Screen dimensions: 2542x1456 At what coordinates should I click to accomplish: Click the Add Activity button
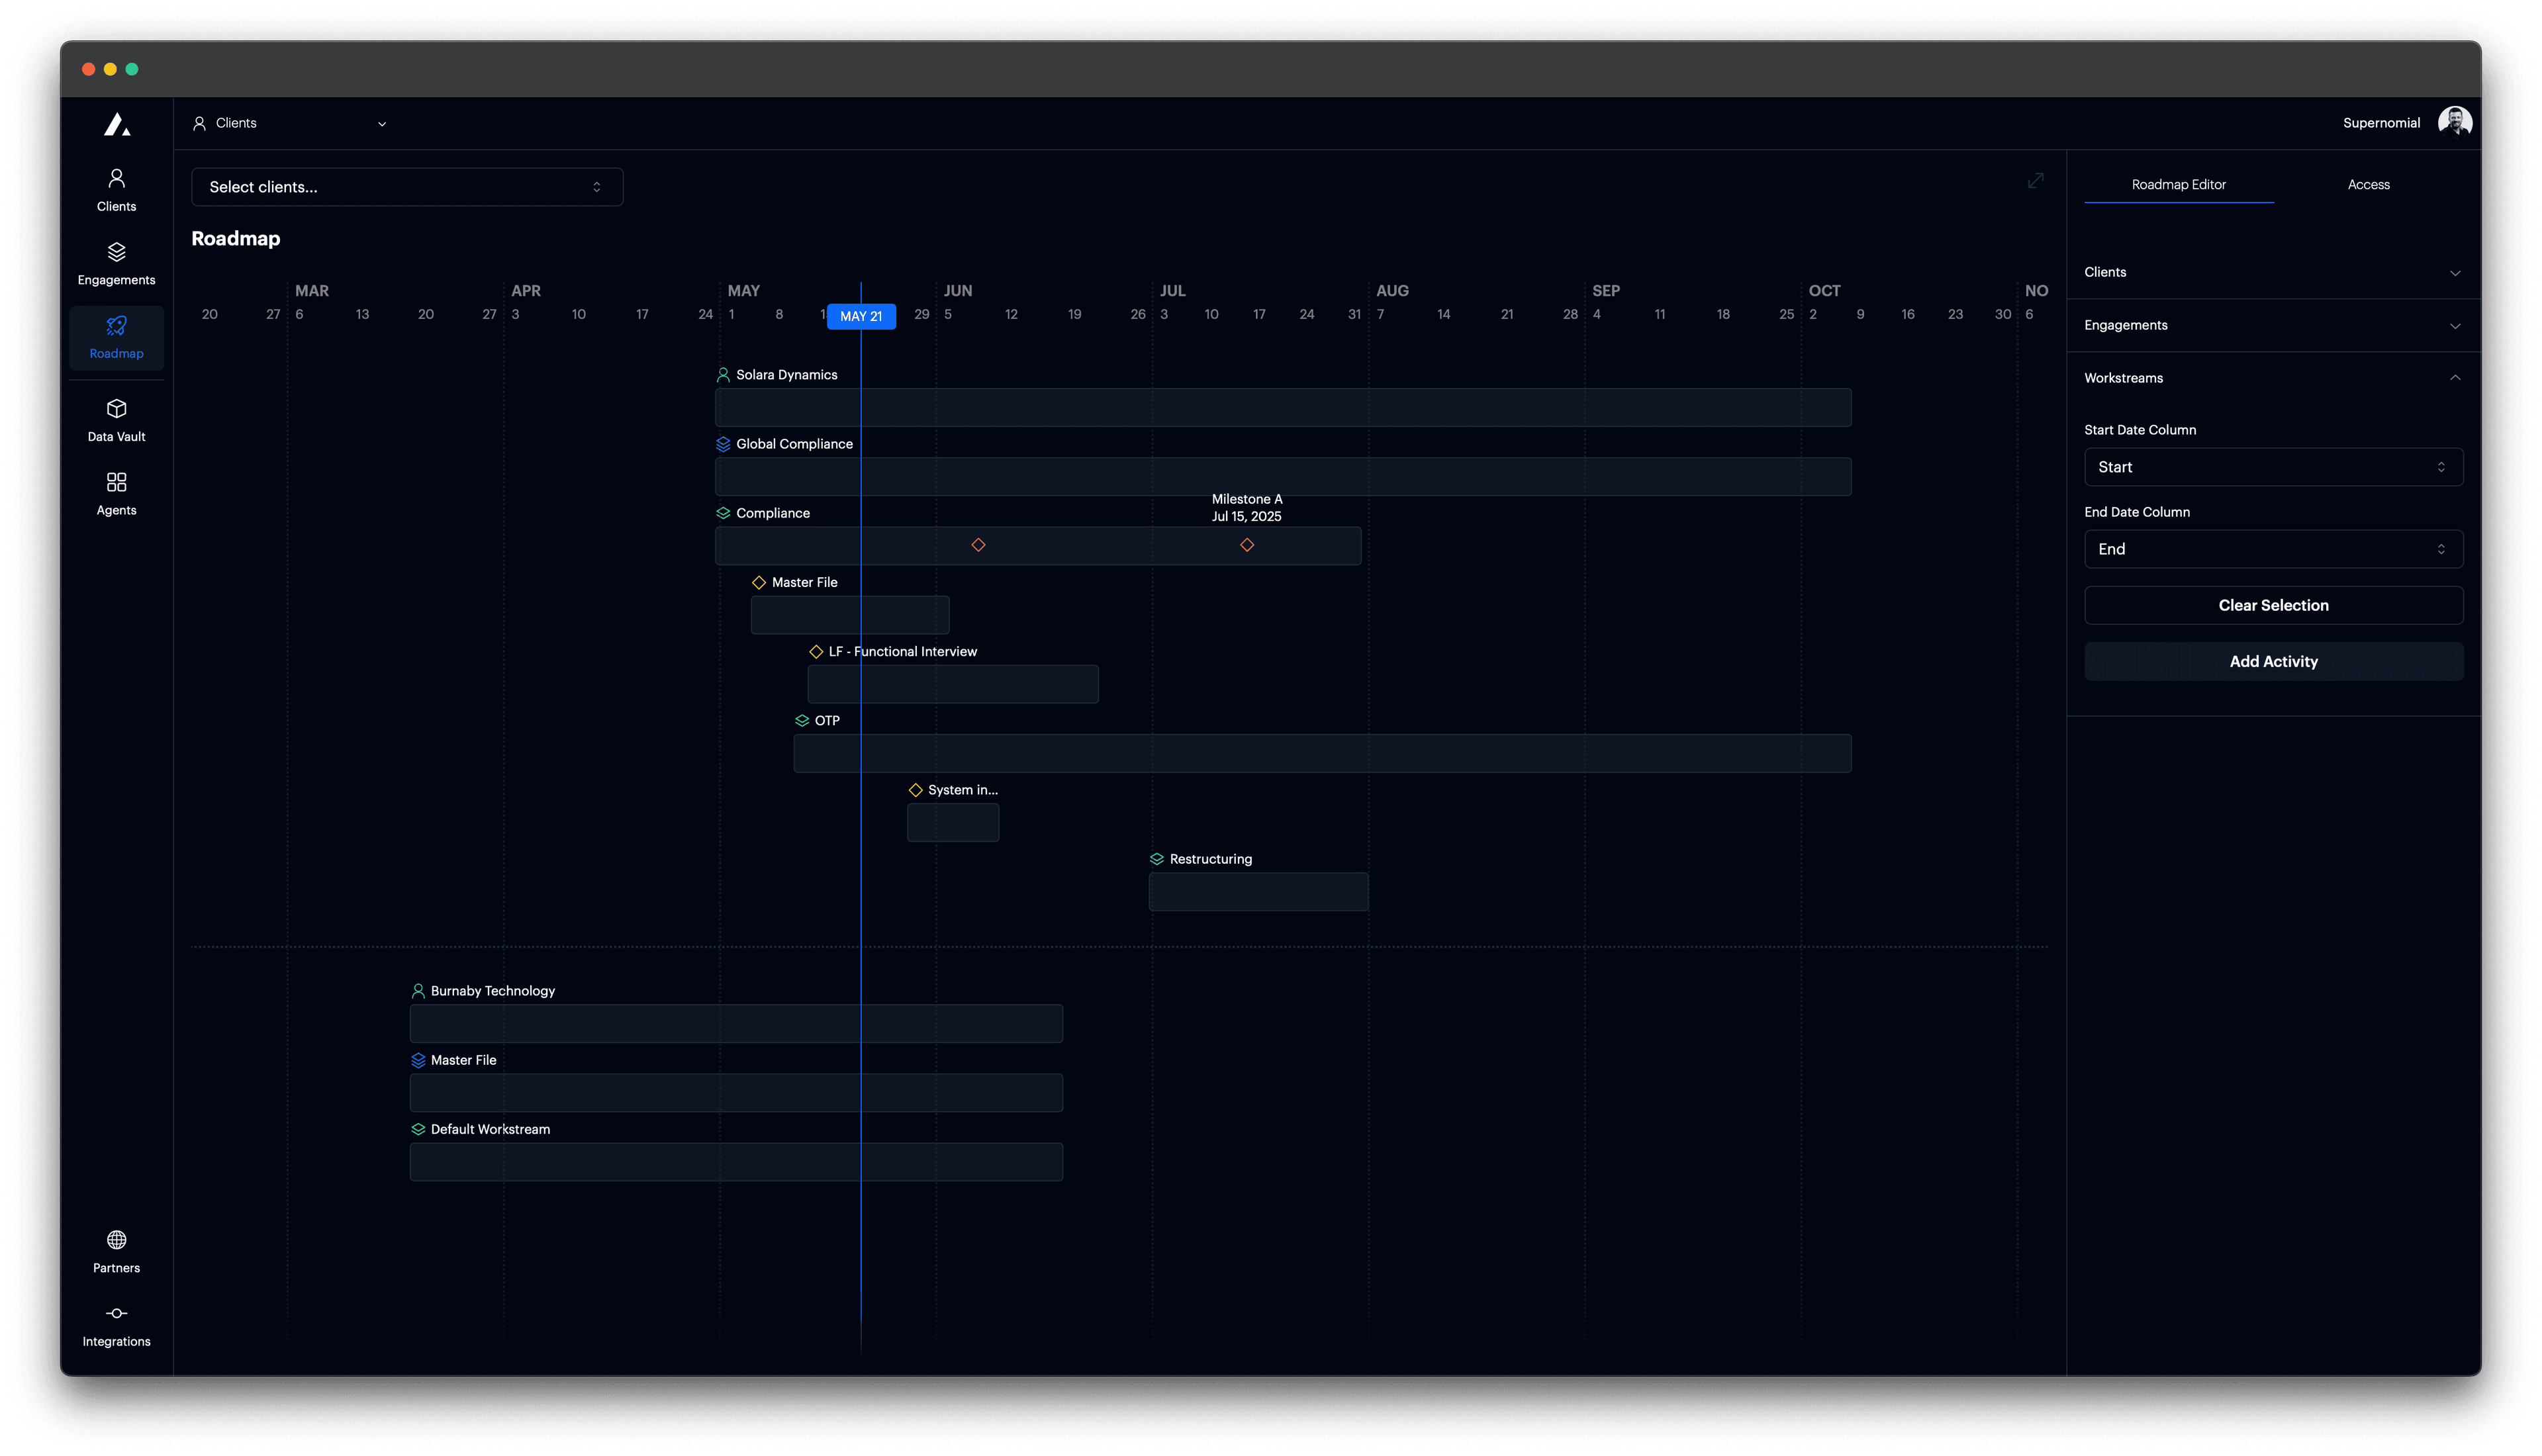[x=2273, y=661]
